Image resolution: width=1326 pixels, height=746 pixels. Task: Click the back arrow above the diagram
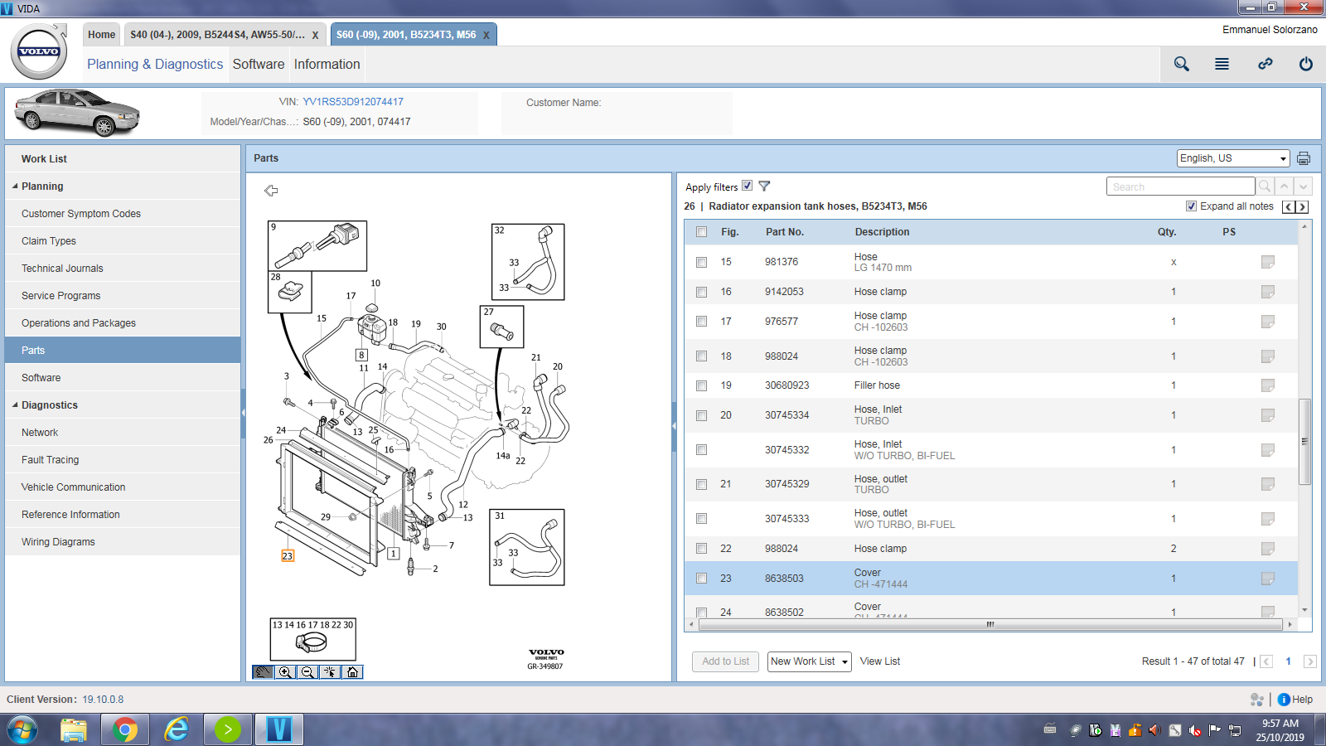(271, 191)
